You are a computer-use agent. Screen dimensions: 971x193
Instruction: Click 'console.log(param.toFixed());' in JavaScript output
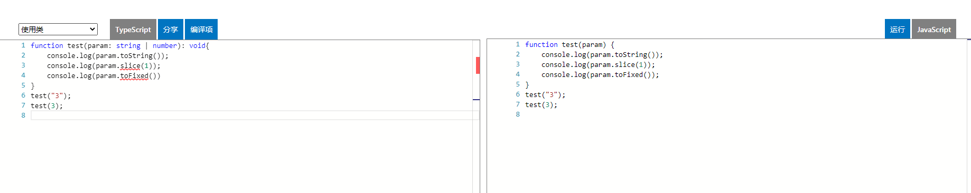(600, 75)
